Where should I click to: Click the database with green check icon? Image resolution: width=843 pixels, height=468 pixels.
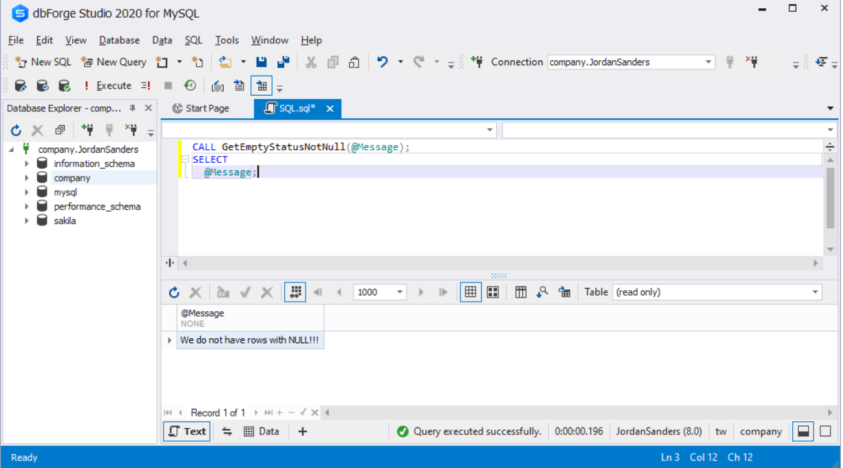[x=65, y=86]
